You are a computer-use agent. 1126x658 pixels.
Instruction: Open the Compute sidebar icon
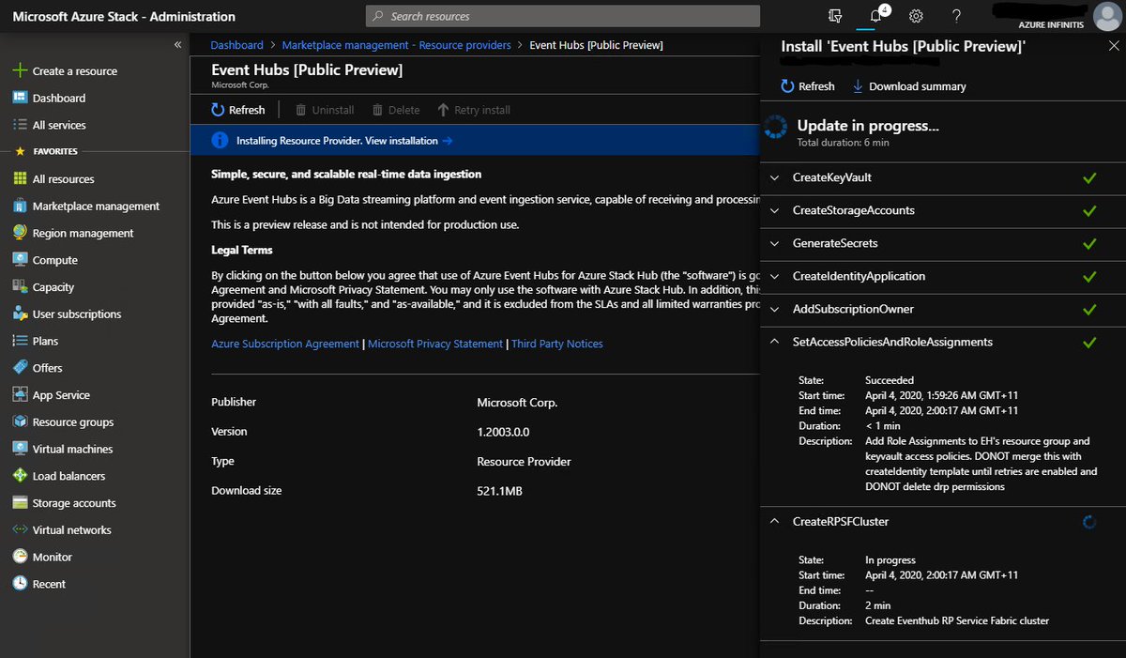(20, 260)
